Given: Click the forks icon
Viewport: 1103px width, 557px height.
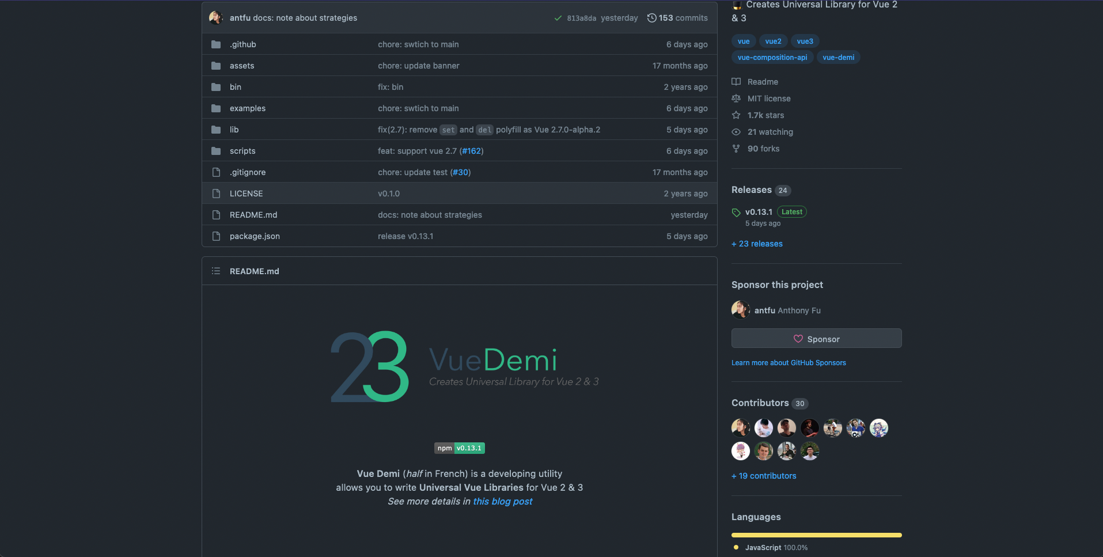Looking at the screenshot, I should pyautogui.click(x=736, y=149).
